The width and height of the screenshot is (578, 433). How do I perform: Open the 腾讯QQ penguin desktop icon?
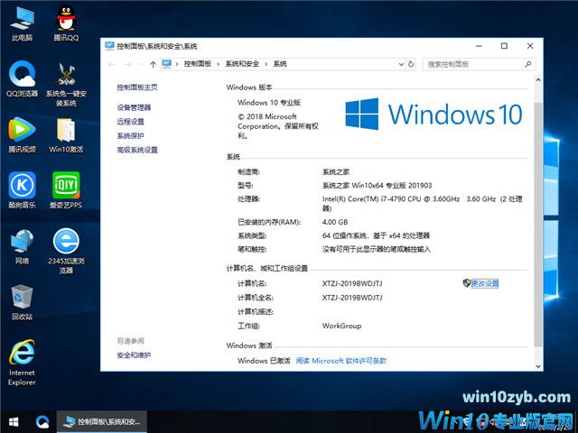[66, 23]
